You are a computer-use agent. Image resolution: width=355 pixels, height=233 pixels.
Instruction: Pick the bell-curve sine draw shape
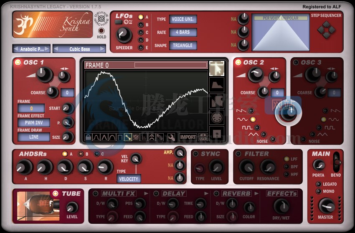click(96, 137)
